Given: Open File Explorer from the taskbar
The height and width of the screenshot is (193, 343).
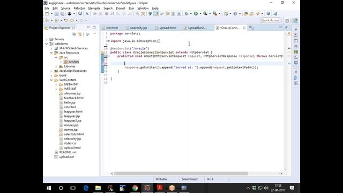Looking at the screenshot, I should [98, 188].
